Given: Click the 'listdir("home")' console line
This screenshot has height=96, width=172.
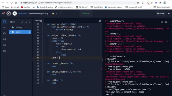Looking at the screenshot, I should [x=116, y=21].
